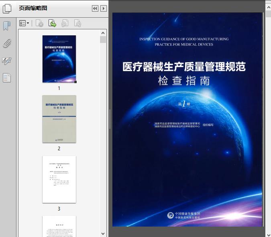
Task: Click the volume label 第1册 on the cover
Action: 184,104
